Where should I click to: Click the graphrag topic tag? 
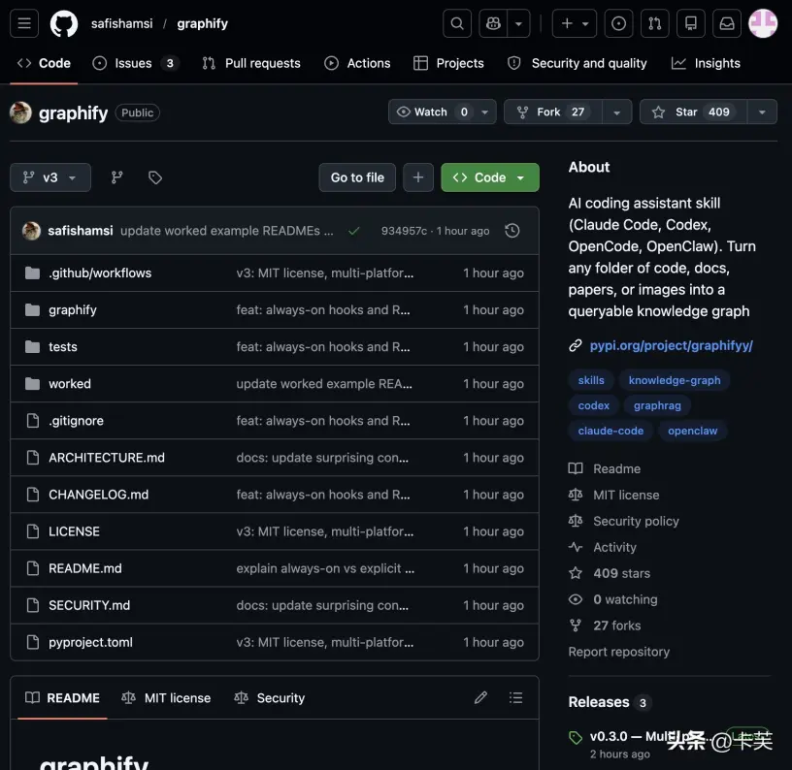click(657, 405)
